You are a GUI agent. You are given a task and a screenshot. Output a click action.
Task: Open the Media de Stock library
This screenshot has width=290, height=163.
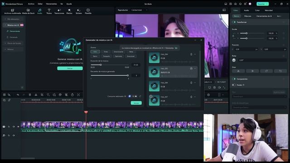coord(28,11)
